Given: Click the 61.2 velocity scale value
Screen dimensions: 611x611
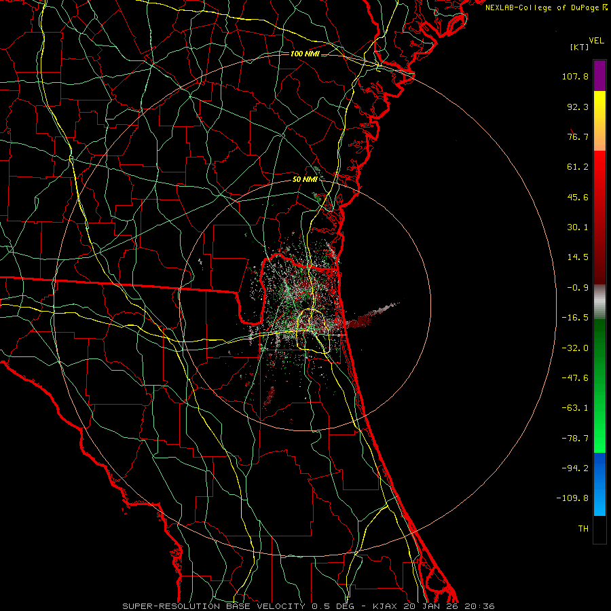Looking at the screenshot, I should tap(578, 167).
